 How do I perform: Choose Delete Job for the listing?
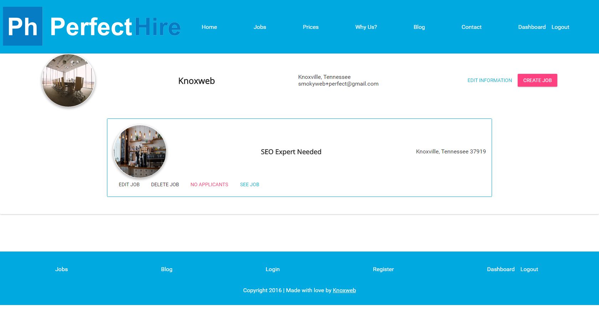pos(165,184)
